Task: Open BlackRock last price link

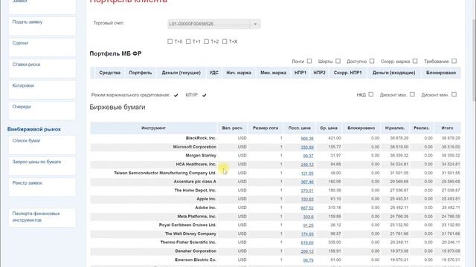Action: (307, 139)
